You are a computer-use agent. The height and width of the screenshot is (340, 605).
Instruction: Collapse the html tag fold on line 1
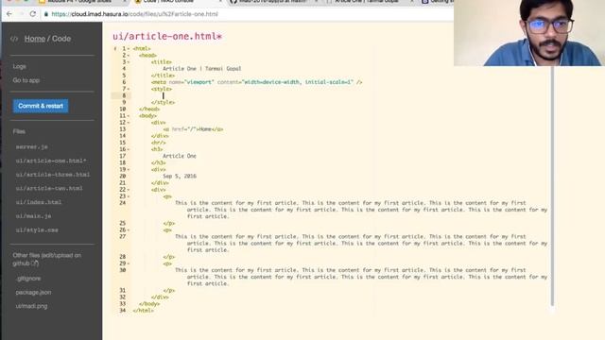(129, 48)
